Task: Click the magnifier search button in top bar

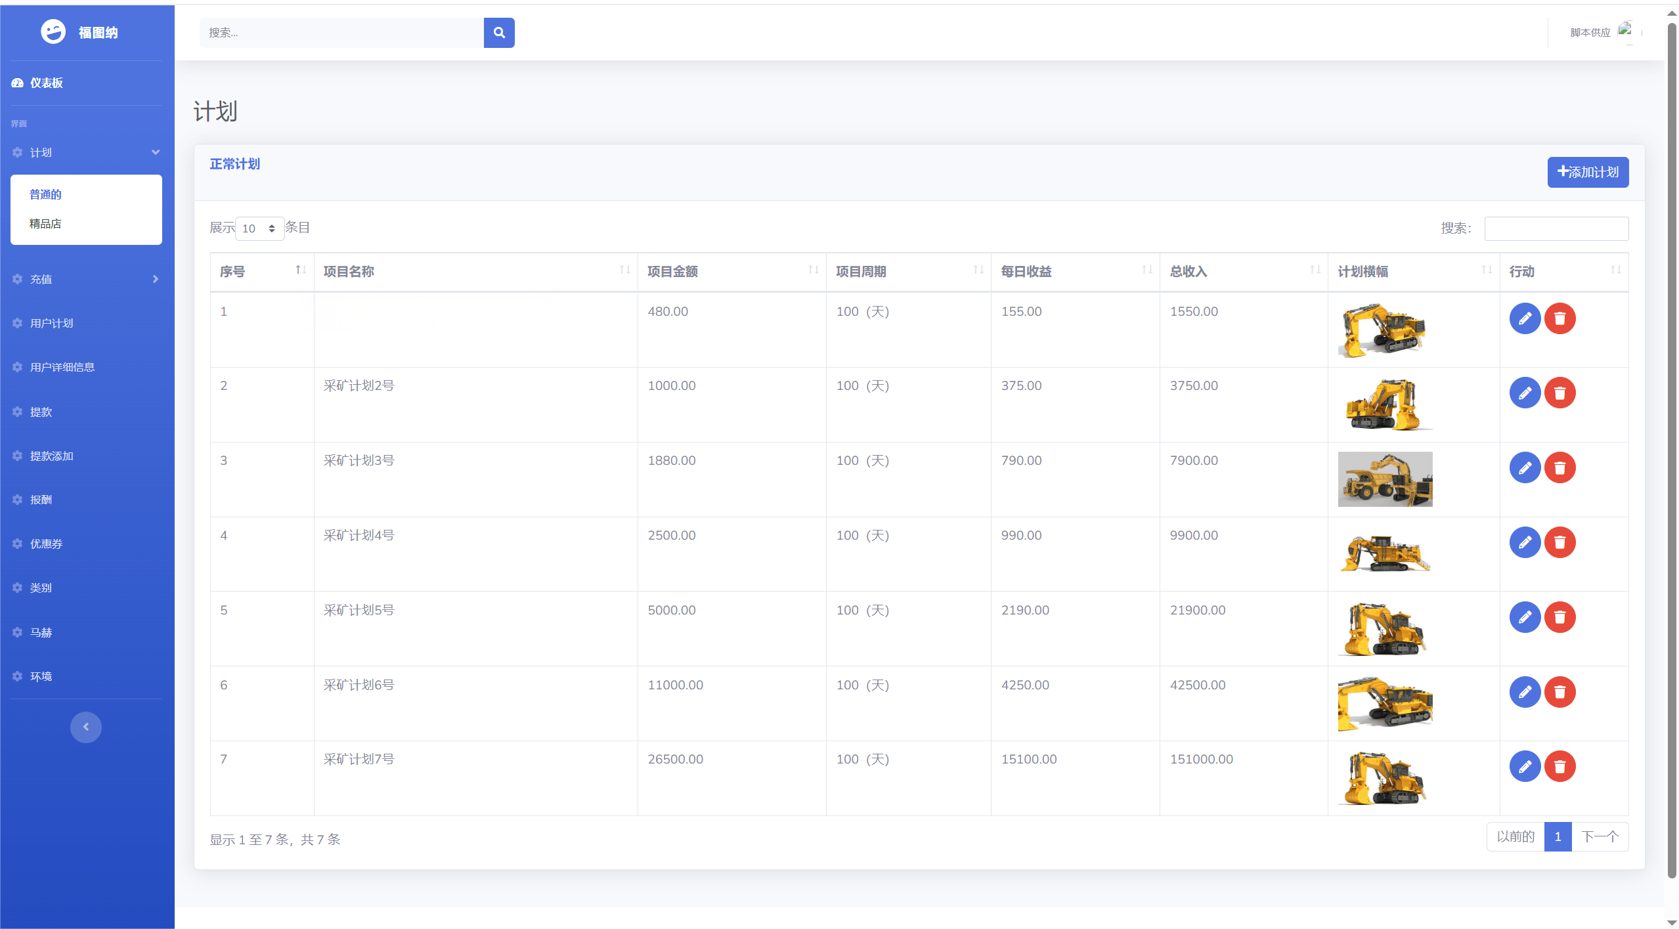Action: click(498, 33)
